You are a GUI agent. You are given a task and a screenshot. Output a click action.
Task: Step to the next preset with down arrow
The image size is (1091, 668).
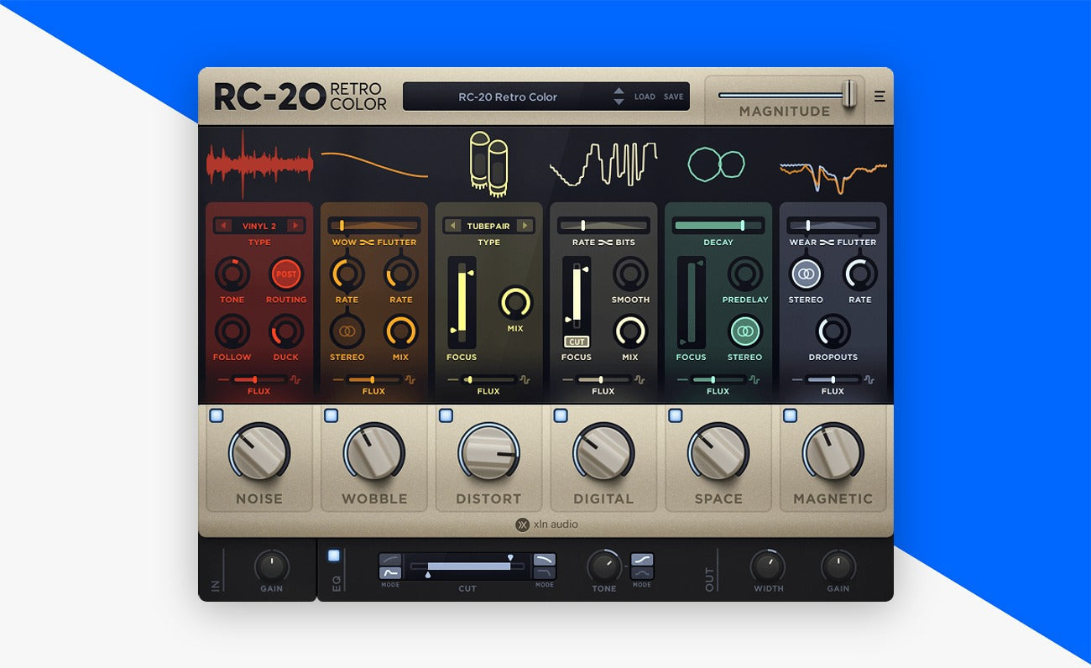(619, 102)
